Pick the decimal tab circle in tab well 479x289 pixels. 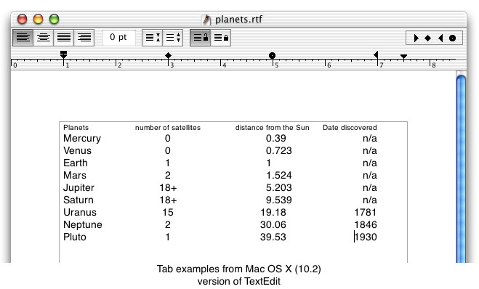[452, 38]
